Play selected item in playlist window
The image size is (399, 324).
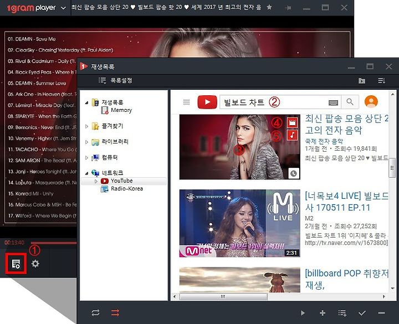click(303, 313)
